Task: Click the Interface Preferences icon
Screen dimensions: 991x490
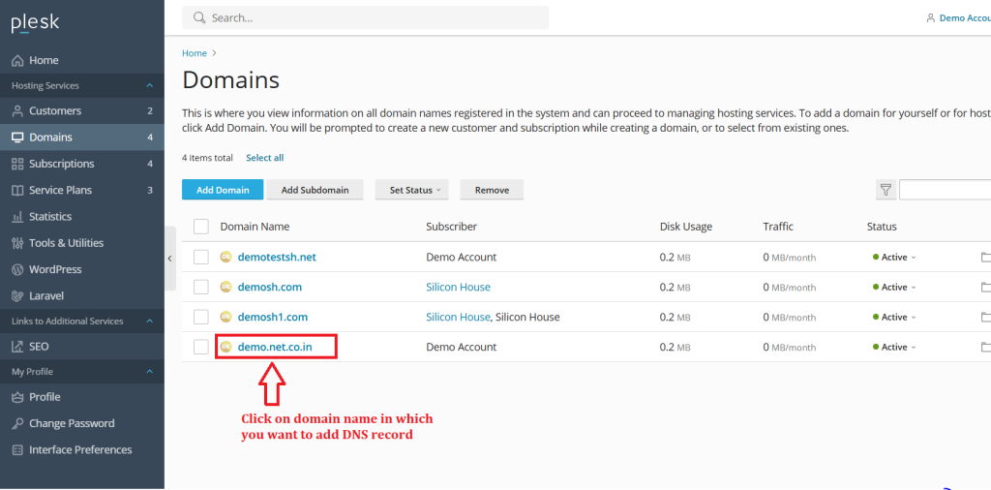Action: 17,450
